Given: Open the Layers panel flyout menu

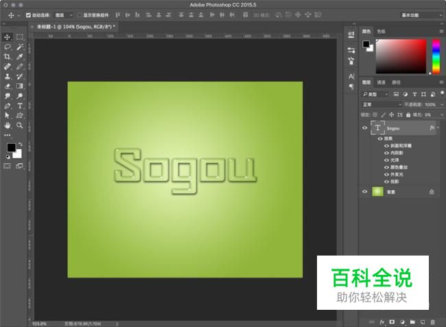Looking at the screenshot, I should [441, 82].
